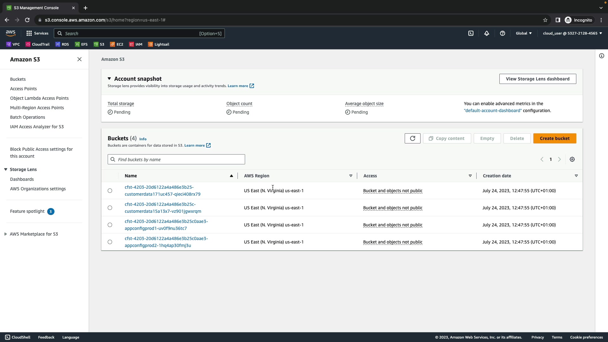Open the CloudShell icon in the top navigation bar

(x=471, y=33)
